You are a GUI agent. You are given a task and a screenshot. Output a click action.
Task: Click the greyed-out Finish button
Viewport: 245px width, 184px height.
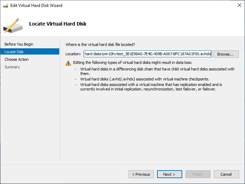(198, 174)
